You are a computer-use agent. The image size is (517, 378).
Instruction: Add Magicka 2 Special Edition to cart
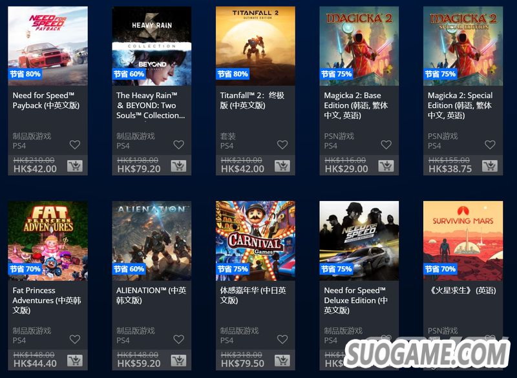click(490, 166)
